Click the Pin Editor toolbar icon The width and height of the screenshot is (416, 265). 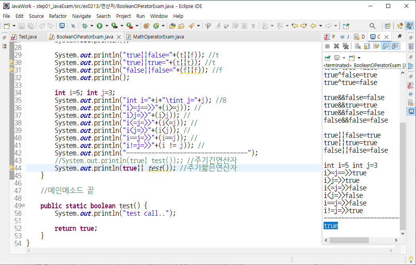[x=346, y=26]
